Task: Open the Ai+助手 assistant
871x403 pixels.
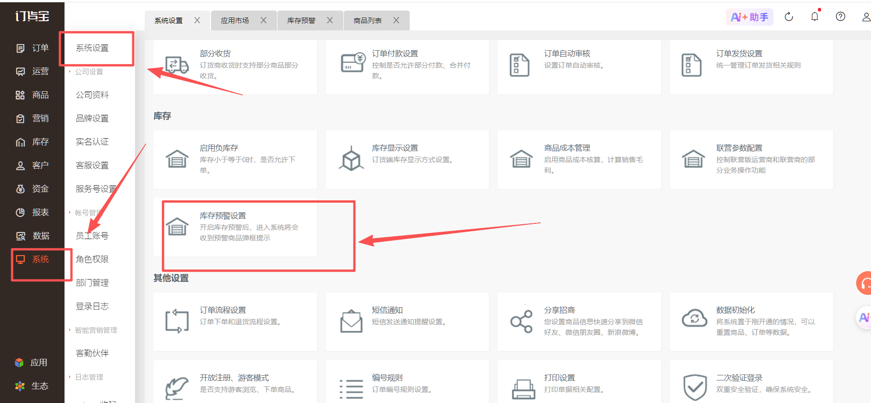Action: (749, 17)
